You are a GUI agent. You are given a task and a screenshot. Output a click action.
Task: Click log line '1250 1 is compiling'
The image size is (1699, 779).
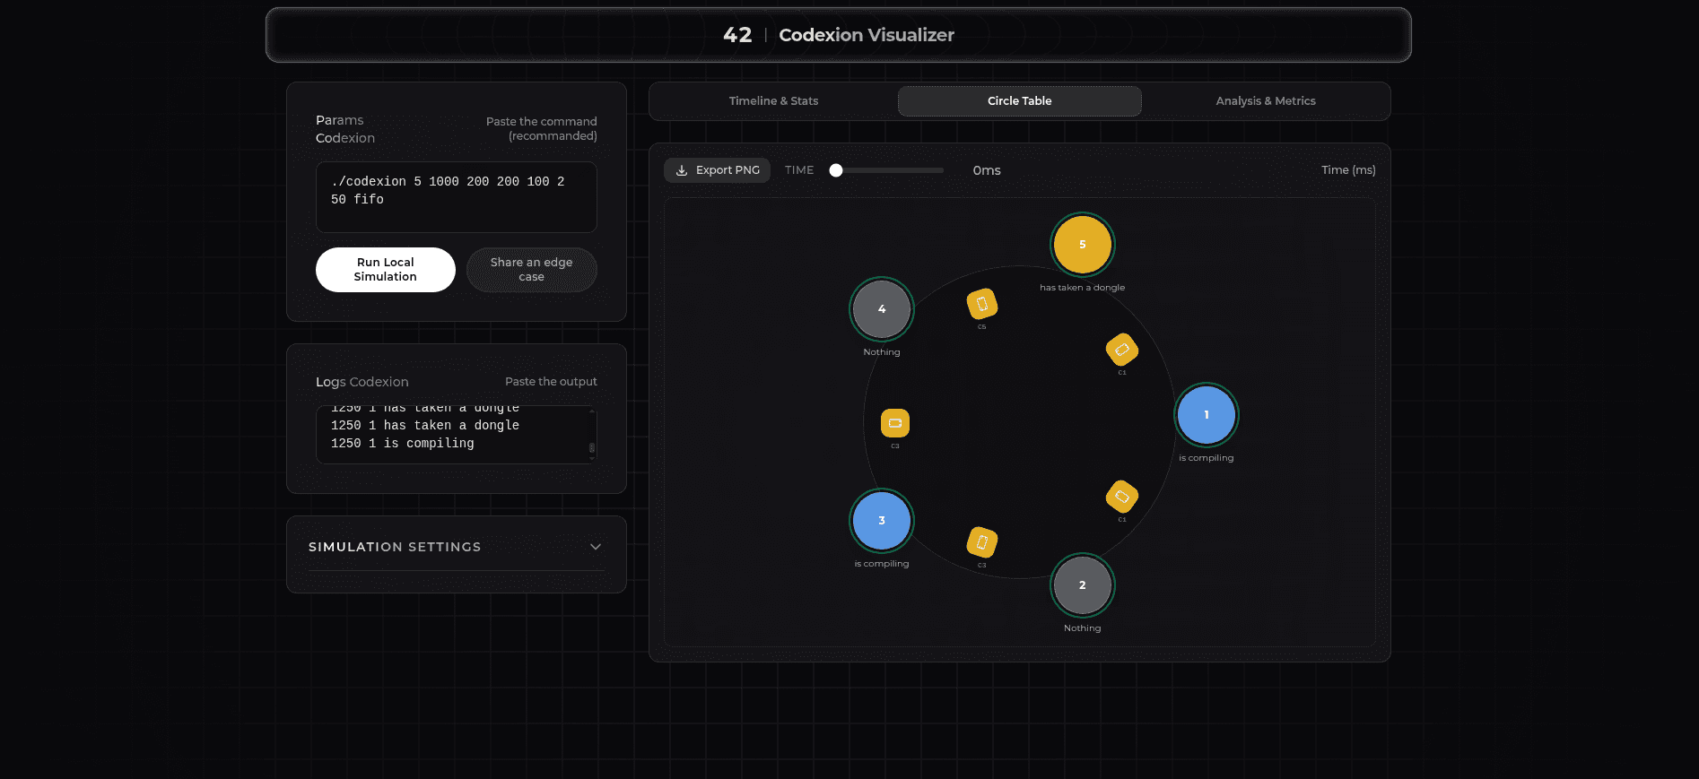(403, 444)
